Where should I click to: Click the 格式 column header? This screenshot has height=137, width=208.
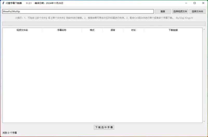pos(92,30)
